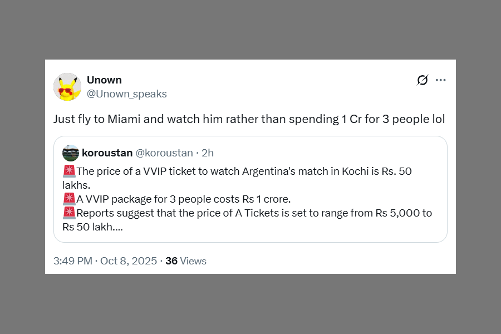Screen dimensions: 501x334
Task: Click siren emoji before 'Reports suggest'
Action: (x=69, y=213)
